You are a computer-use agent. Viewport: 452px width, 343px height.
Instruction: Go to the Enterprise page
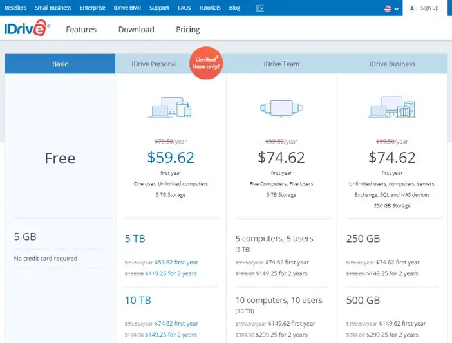click(93, 8)
